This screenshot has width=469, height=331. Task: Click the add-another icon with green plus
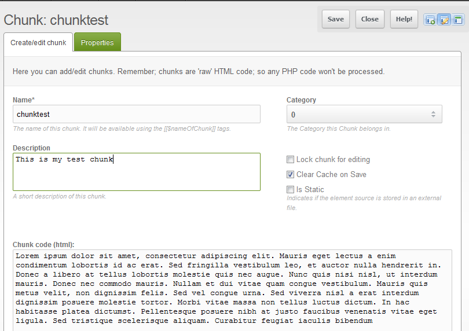click(x=430, y=20)
